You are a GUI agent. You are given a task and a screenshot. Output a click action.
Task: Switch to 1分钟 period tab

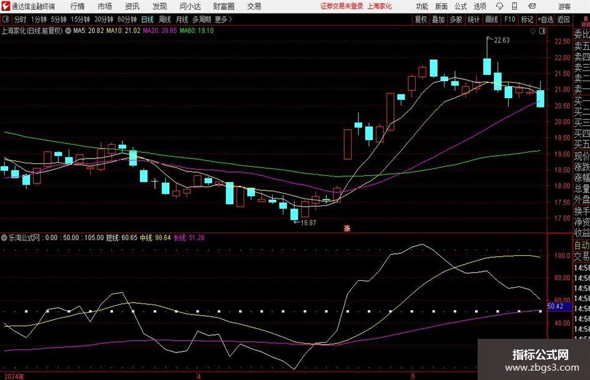pyautogui.click(x=39, y=19)
